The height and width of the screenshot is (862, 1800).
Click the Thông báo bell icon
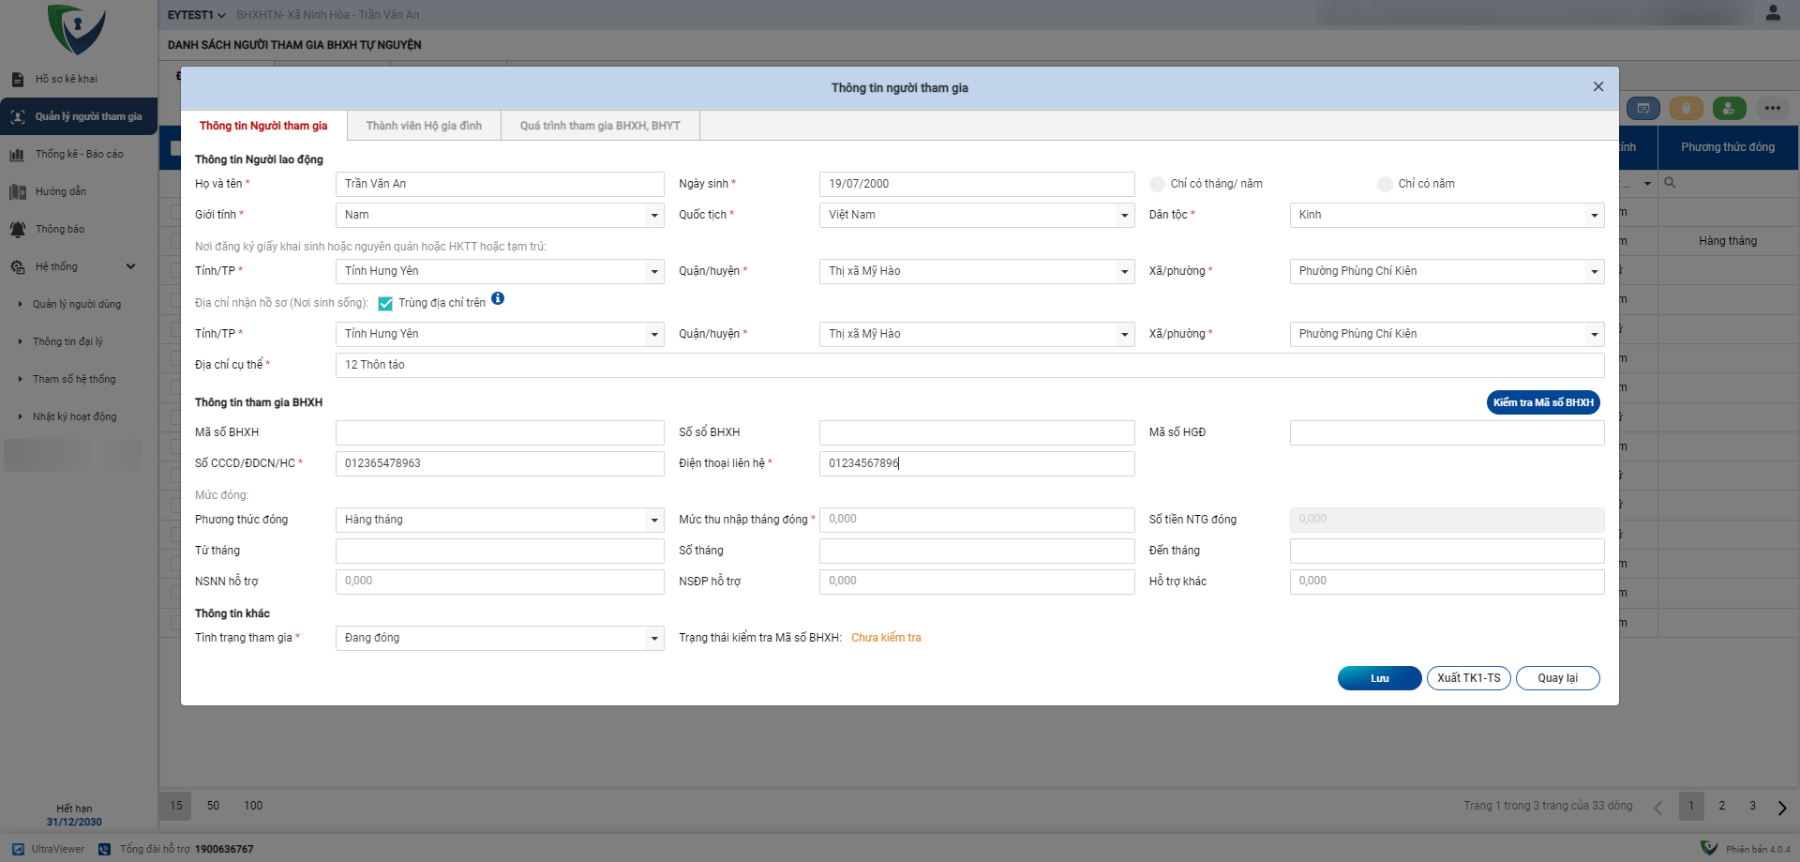coord(18,230)
